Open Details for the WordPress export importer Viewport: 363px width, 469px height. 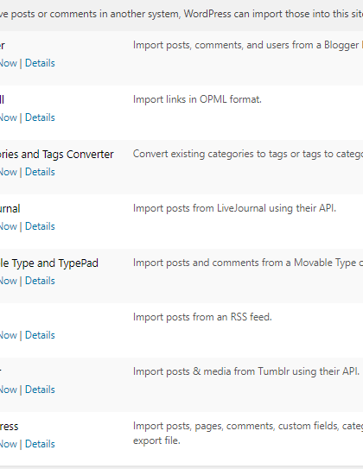pos(40,444)
